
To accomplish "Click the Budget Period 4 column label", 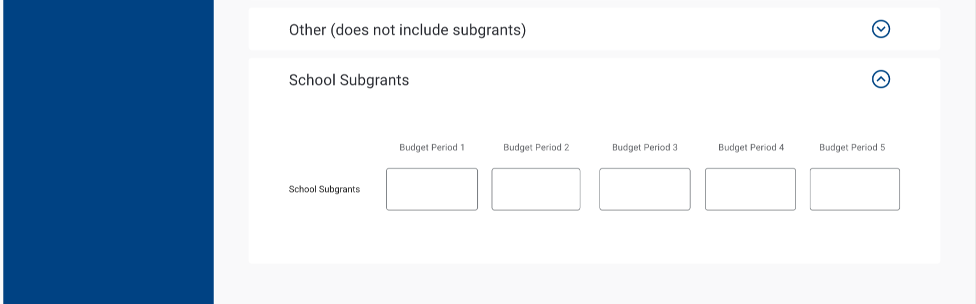I will click(751, 147).
